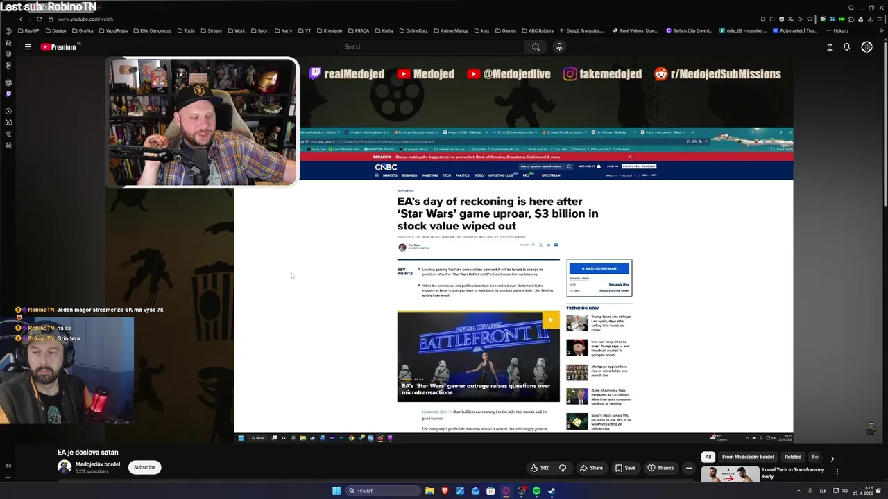The image size is (888, 499).
Task: Send Thanks to the creator
Action: pos(660,468)
